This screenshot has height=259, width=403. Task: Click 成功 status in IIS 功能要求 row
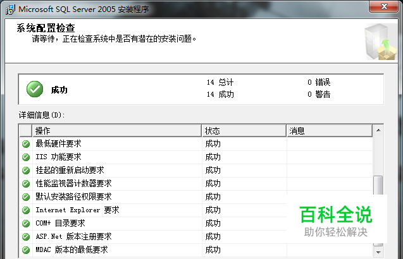(213, 157)
